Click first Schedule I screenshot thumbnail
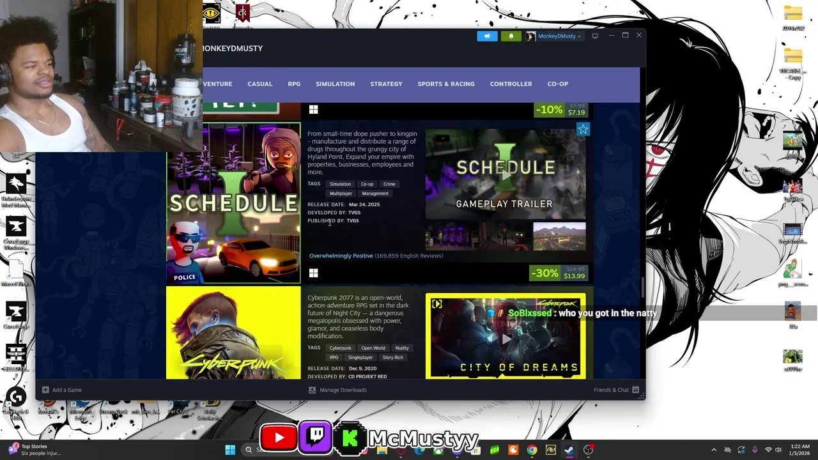818x460 pixels. [x=452, y=236]
